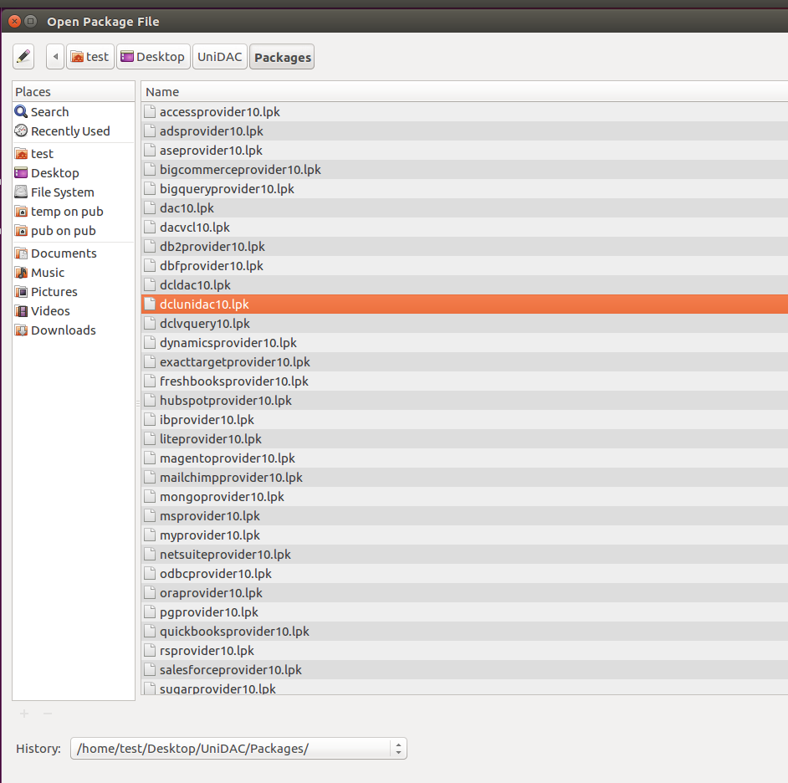The height and width of the screenshot is (783, 788).
Task: Select mailchimpprovider10.lpk file
Action: point(465,478)
